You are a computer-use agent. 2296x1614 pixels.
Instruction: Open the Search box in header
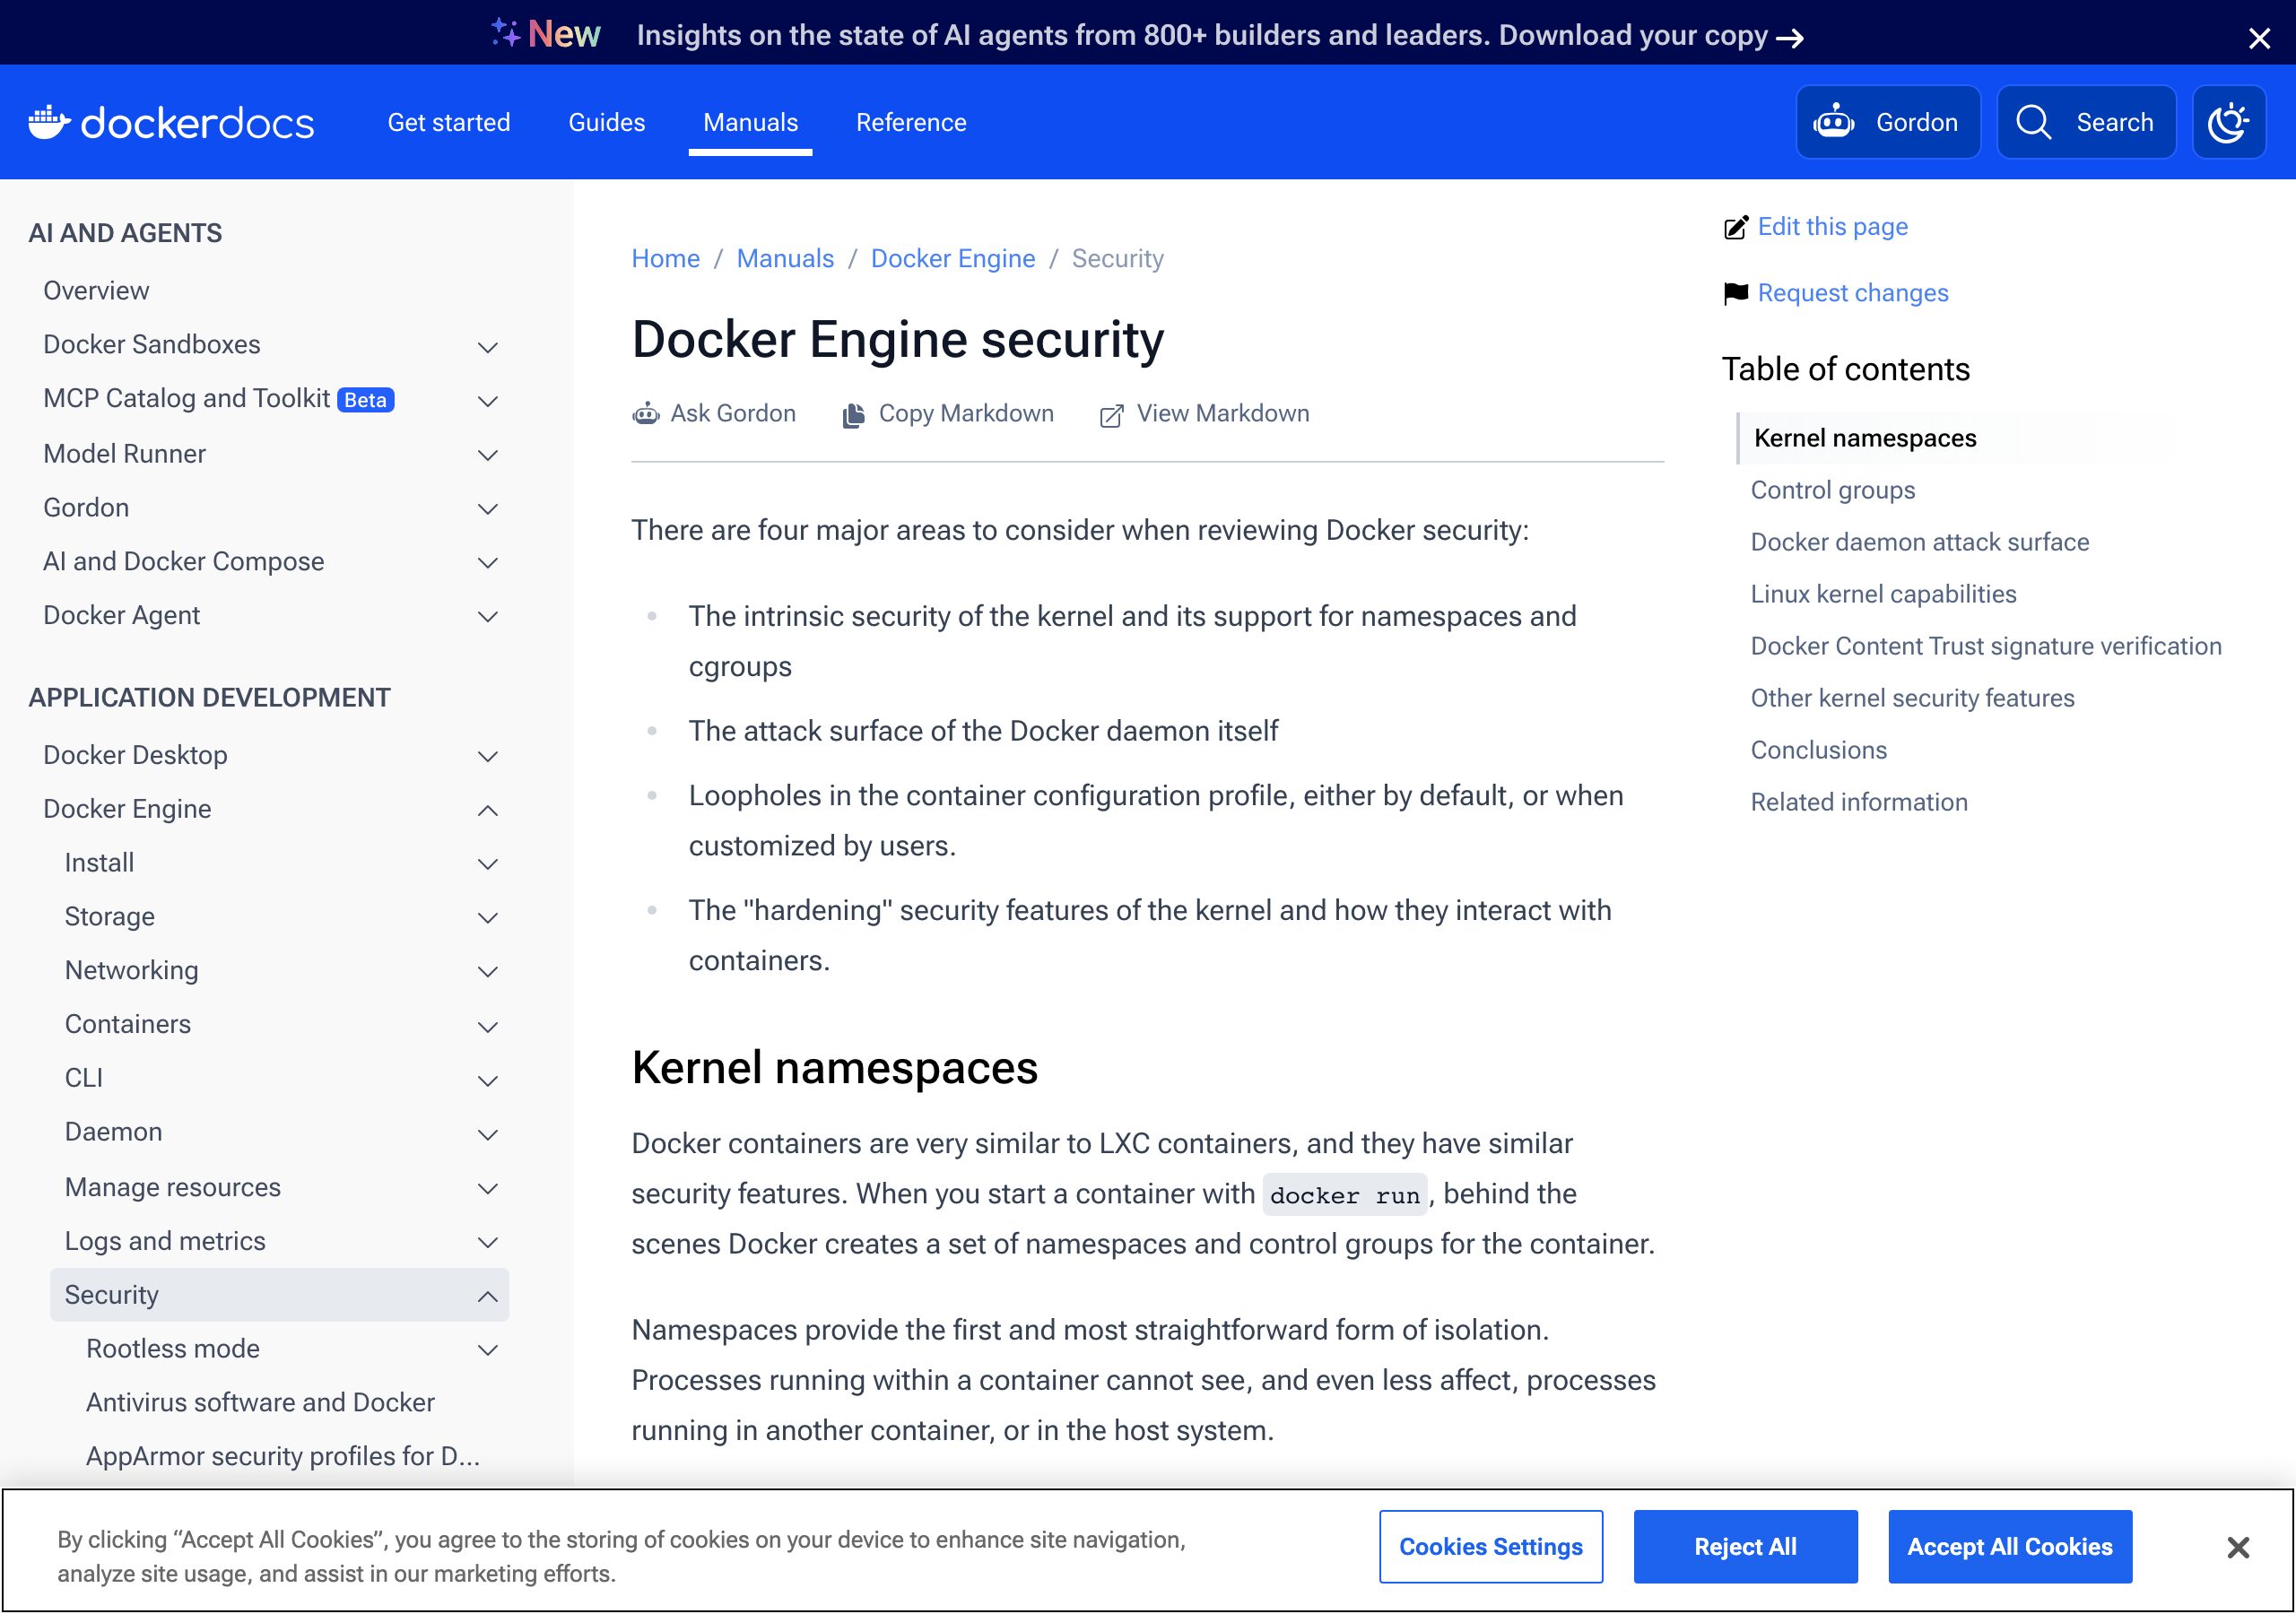pos(2086,122)
